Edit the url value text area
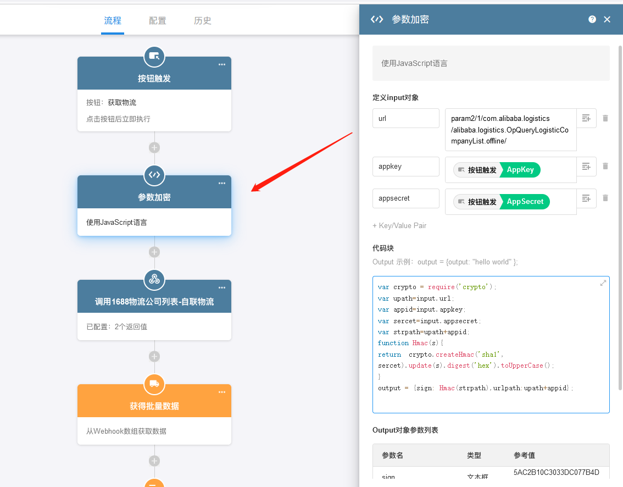The image size is (623, 487). tap(510, 130)
